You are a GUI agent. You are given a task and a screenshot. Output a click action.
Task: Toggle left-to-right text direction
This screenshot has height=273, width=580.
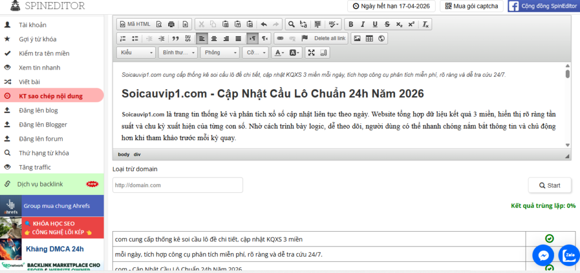252,38
